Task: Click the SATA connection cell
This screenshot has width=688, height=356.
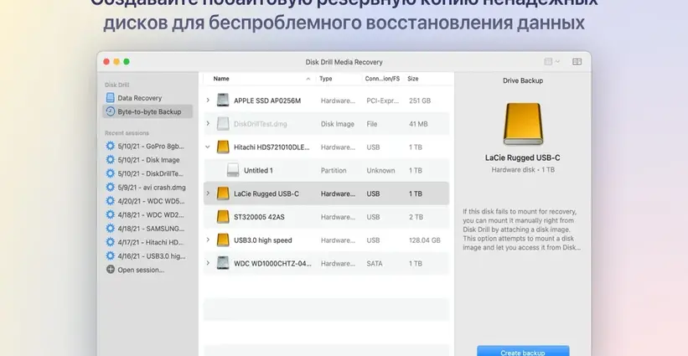Action: tap(375, 264)
